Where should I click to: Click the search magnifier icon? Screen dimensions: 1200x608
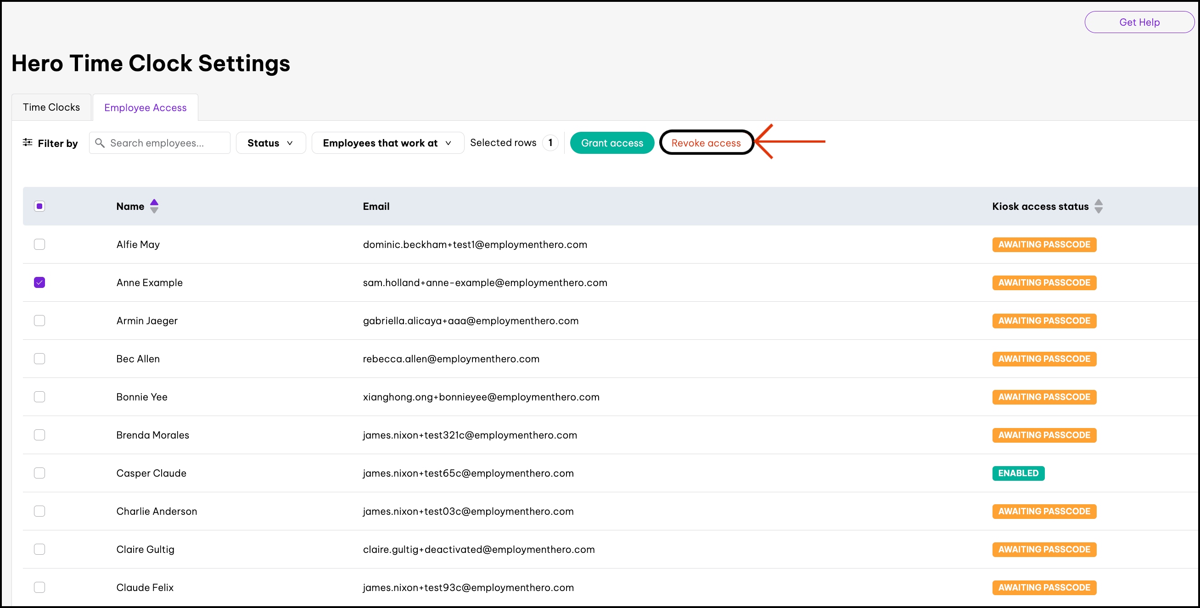(99, 142)
